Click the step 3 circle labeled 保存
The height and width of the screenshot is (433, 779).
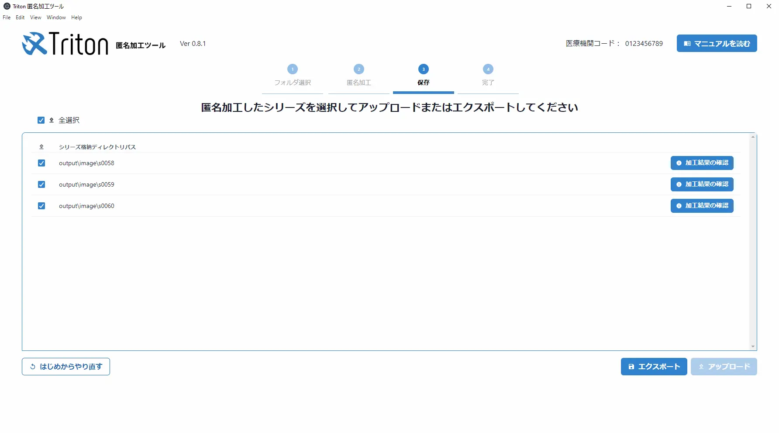click(423, 69)
